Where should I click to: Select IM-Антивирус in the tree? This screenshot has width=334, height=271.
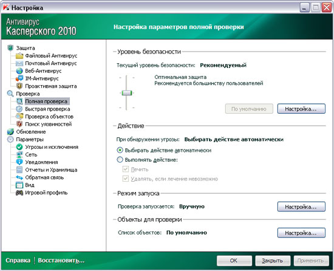pyautogui.click(x=42, y=78)
